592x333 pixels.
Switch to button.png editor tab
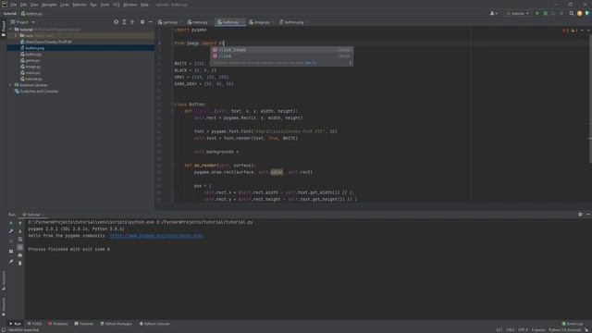pyautogui.click(x=293, y=22)
